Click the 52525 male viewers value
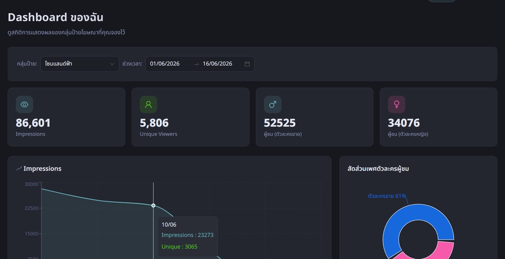 tap(279, 123)
